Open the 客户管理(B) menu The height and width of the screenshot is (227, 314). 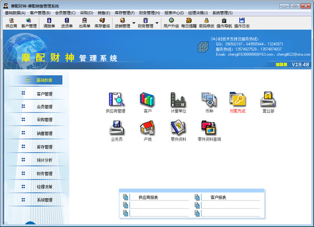pyautogui.click(x=40, y=13)
